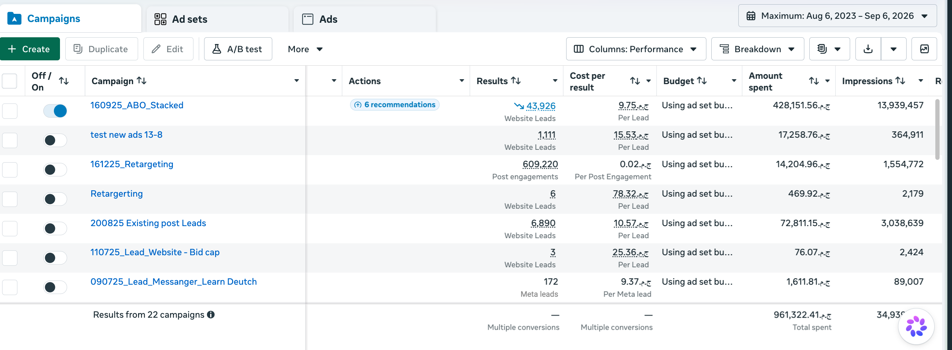Open the share chart icon button
This screenshot has height=350, width=952.
pos(924,49)
